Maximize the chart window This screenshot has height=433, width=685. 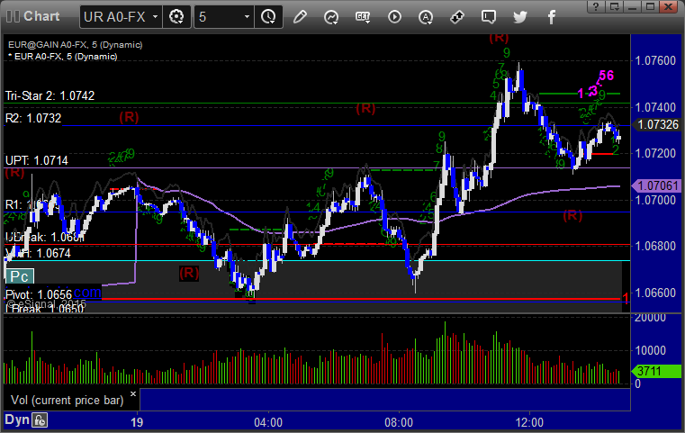[651, 6]
